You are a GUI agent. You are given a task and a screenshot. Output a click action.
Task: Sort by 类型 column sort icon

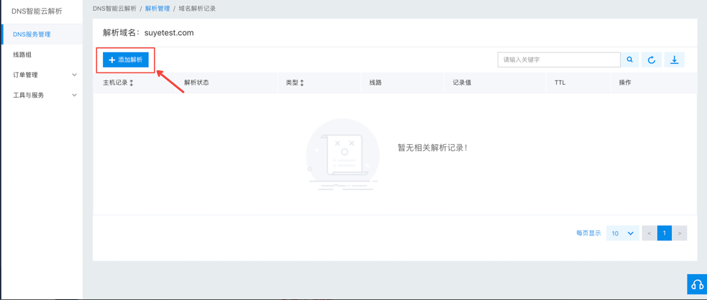302,83
